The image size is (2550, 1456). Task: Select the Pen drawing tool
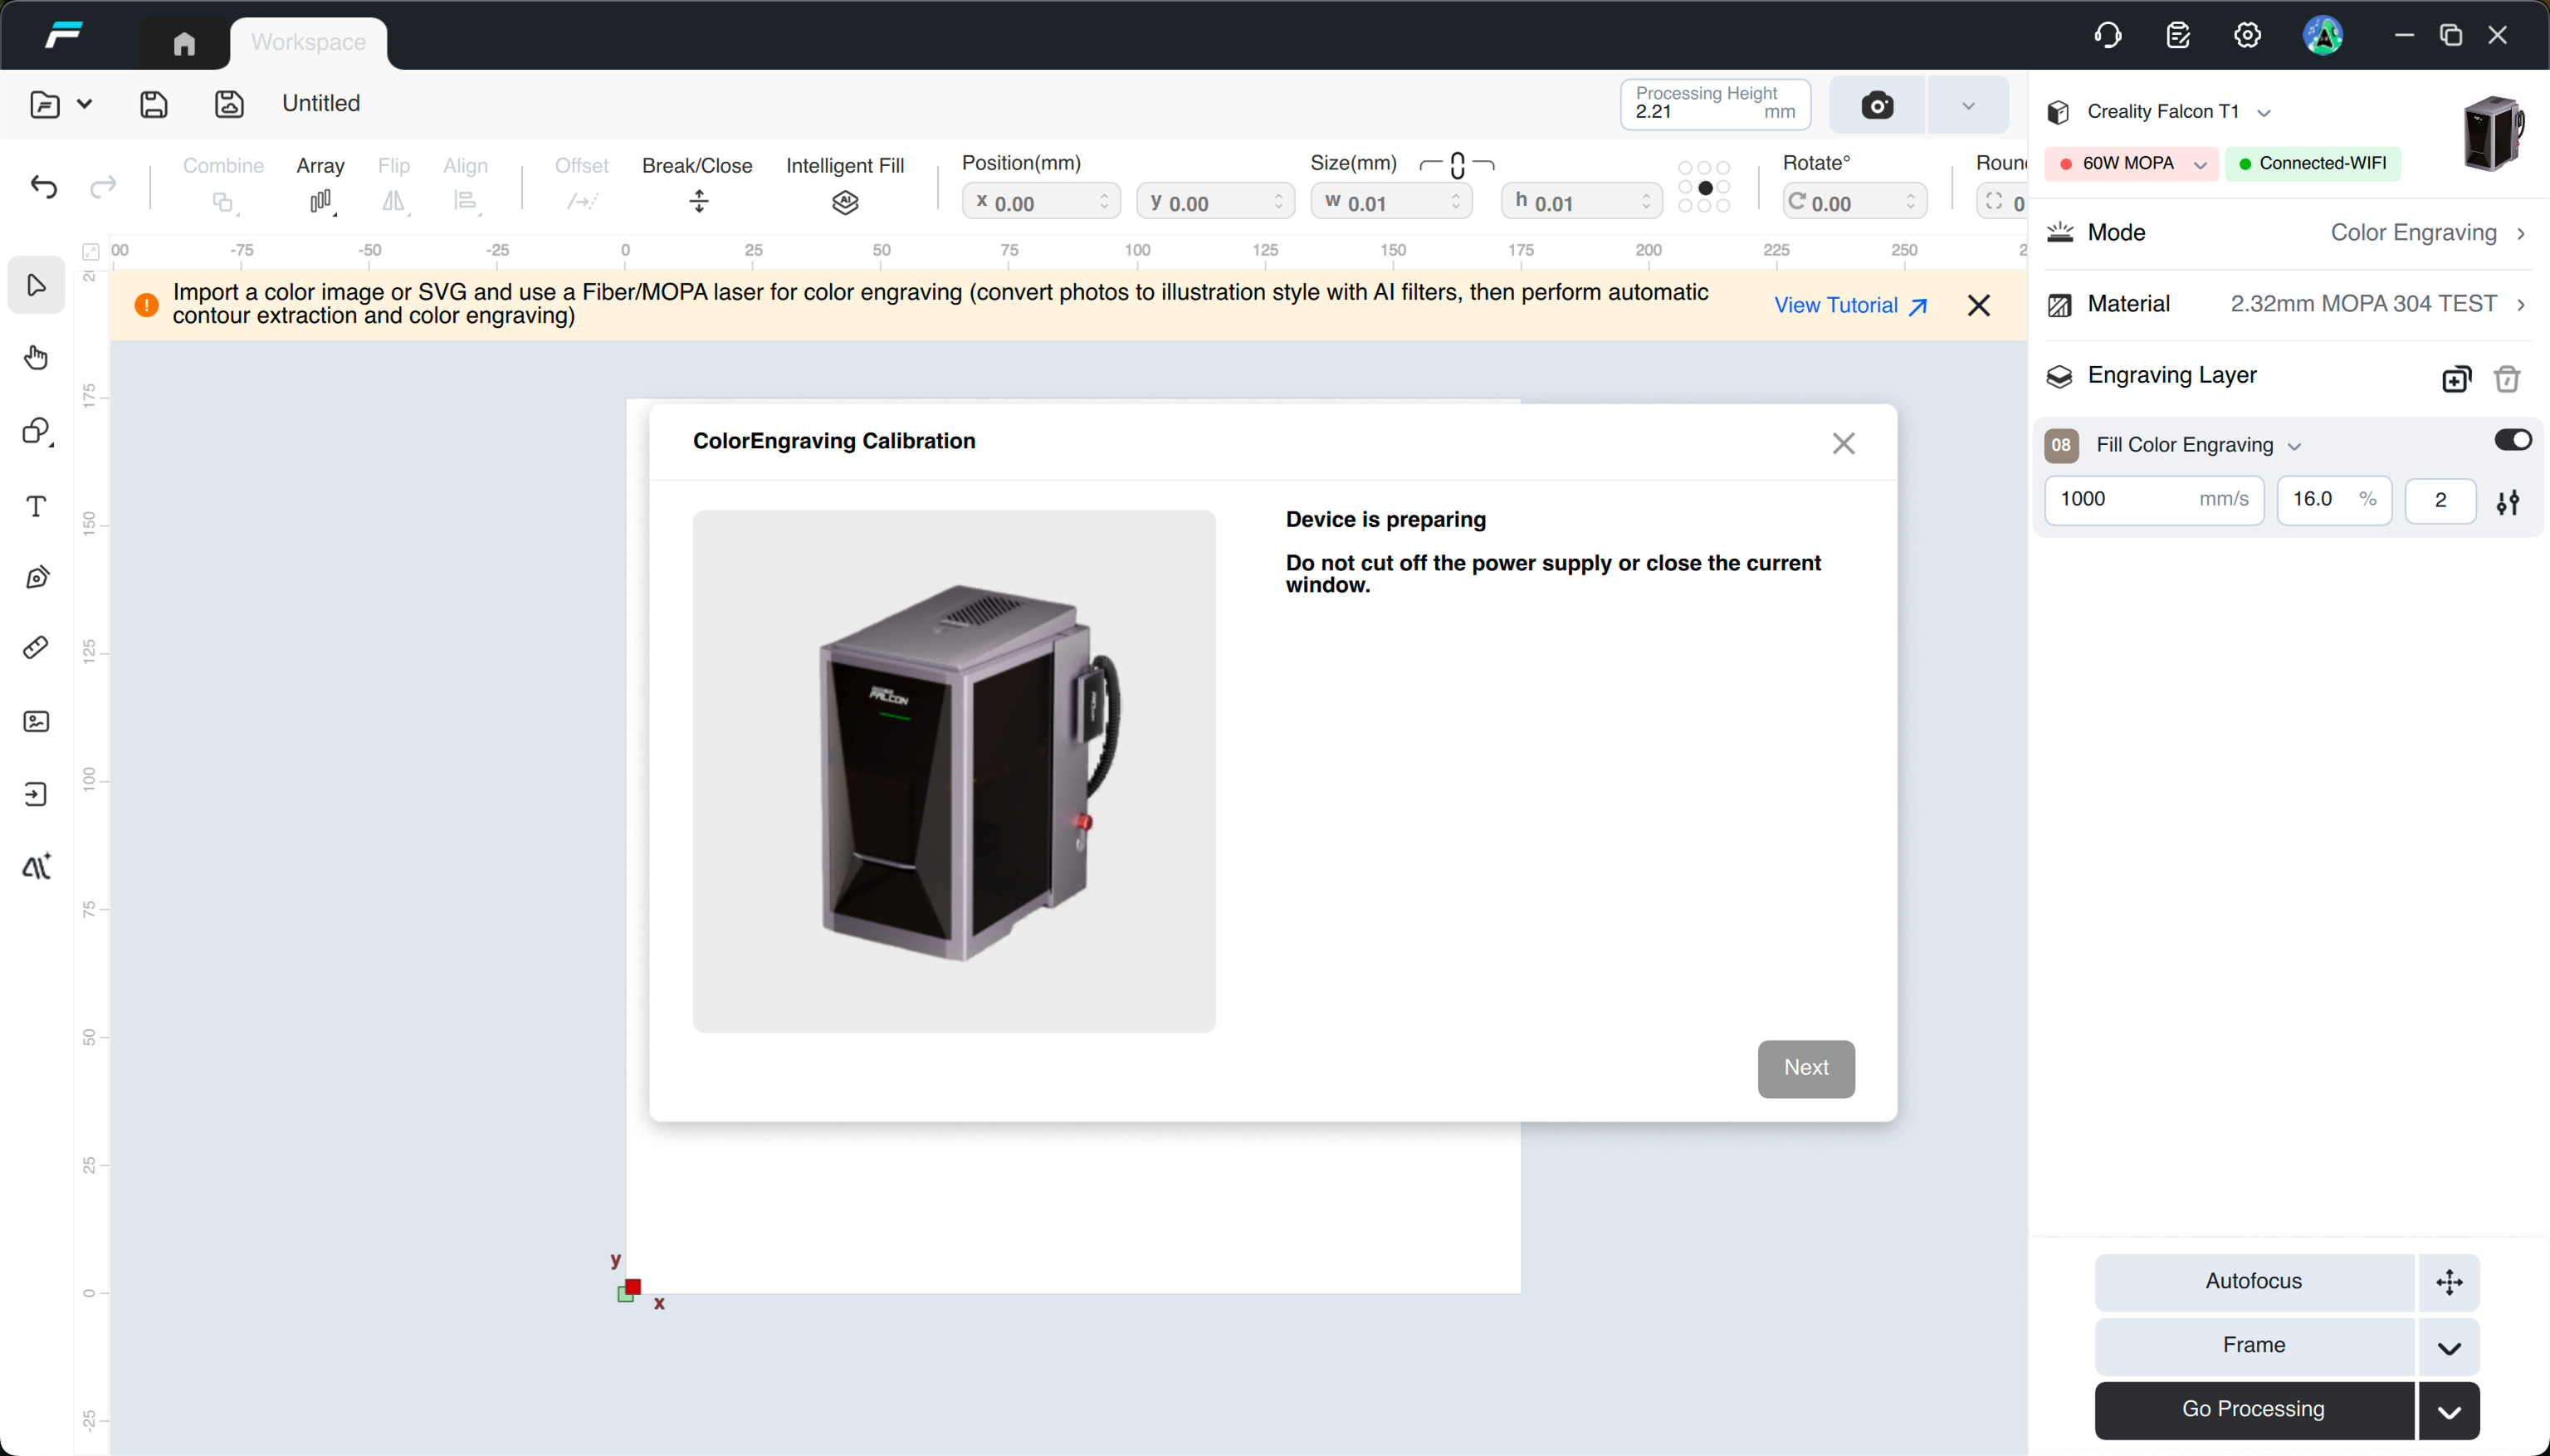coord(37,577)
